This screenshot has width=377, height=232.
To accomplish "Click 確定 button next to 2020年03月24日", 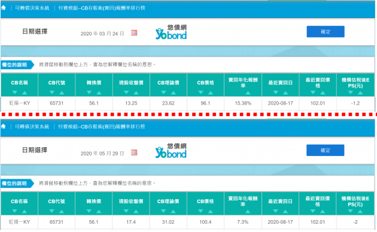I will coord(326,32).
